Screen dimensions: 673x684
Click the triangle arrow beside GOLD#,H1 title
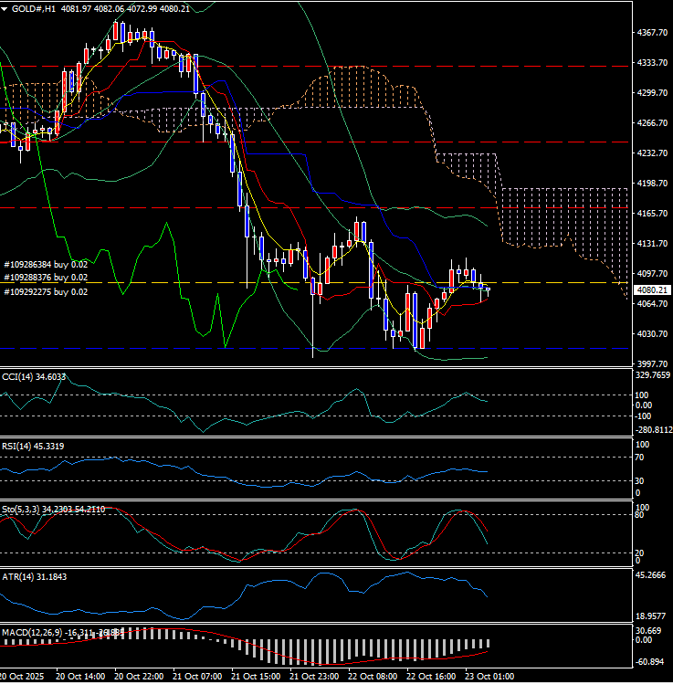tap(7, 7)
